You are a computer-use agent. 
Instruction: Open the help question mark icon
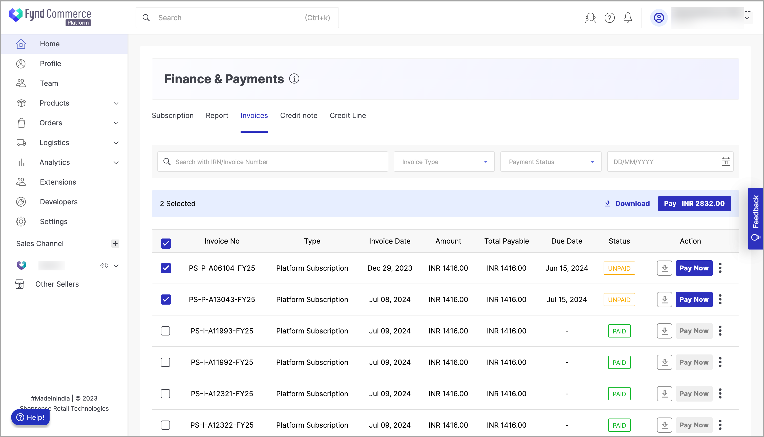609,18
